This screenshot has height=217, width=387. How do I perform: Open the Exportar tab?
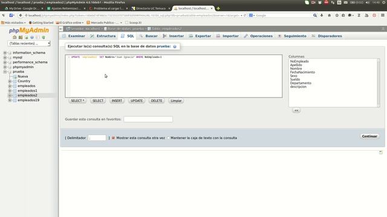tap(200, 36)
